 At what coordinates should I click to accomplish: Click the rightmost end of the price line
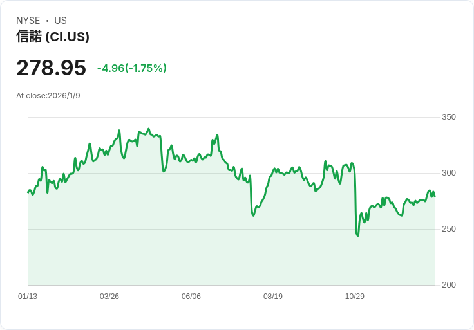point(435,196)
